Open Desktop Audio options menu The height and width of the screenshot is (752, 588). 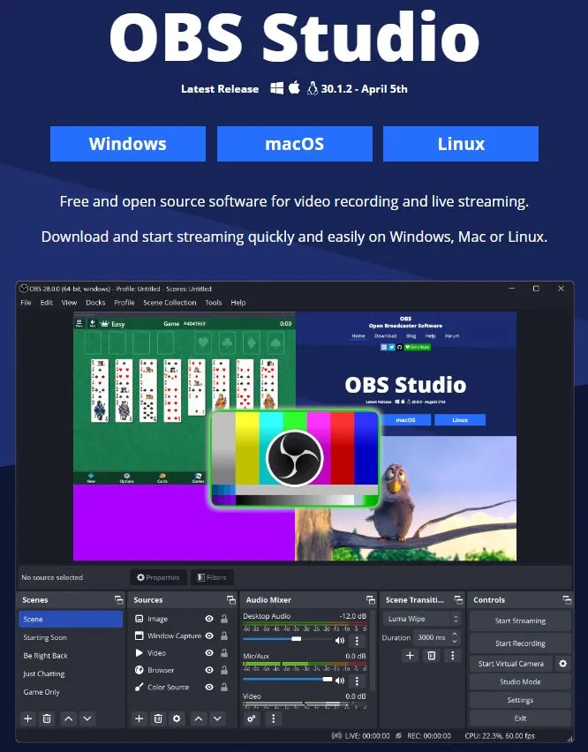click(x=357, y=640)
